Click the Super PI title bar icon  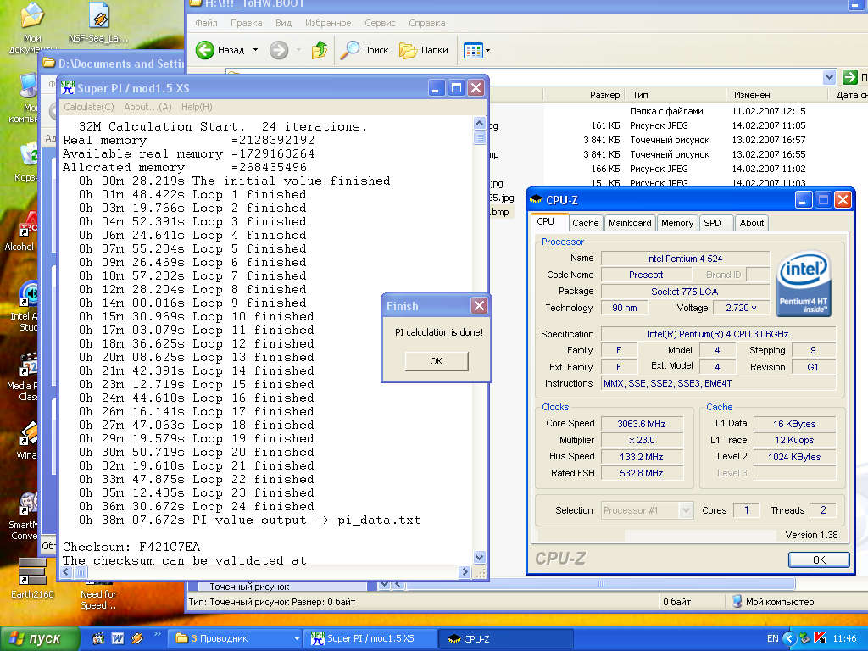[x=68, y=87]
